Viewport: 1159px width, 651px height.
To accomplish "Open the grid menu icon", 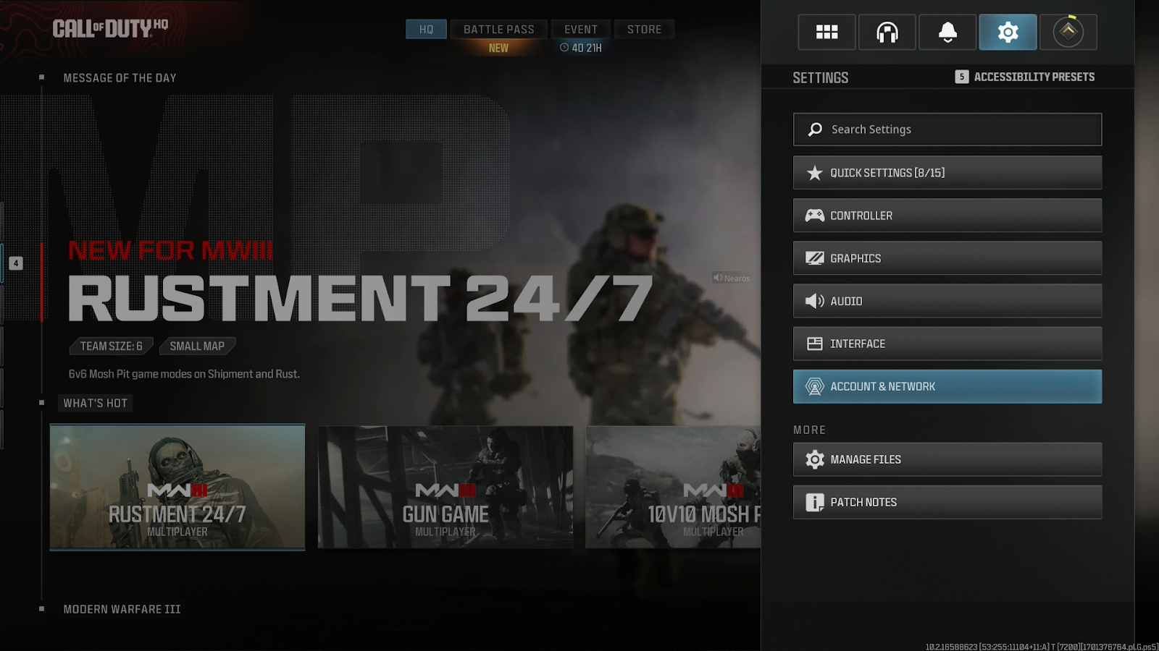I will point(827,32).
